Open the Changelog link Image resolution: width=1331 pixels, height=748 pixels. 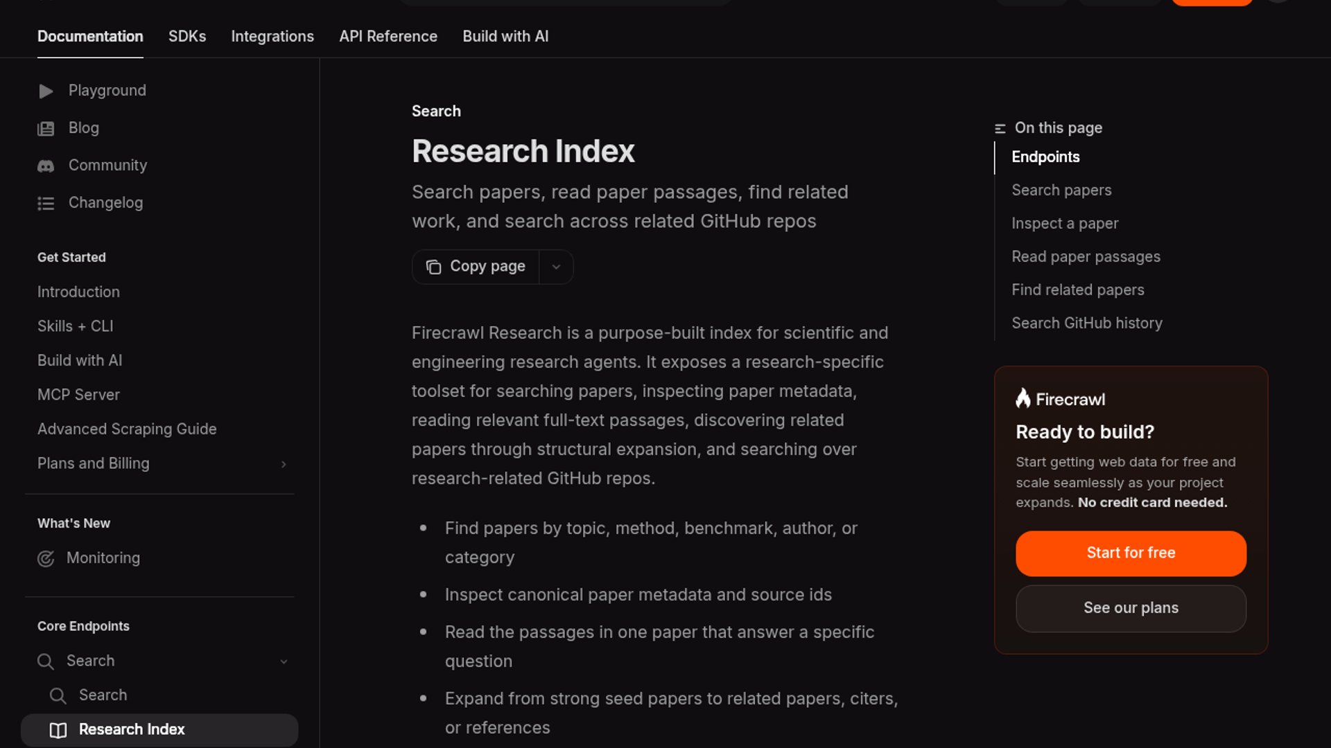(x=106, y=203)
